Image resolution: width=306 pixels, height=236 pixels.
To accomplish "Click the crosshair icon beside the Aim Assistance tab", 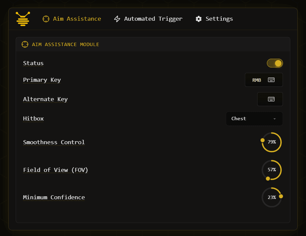I will [x=46, y=19].
